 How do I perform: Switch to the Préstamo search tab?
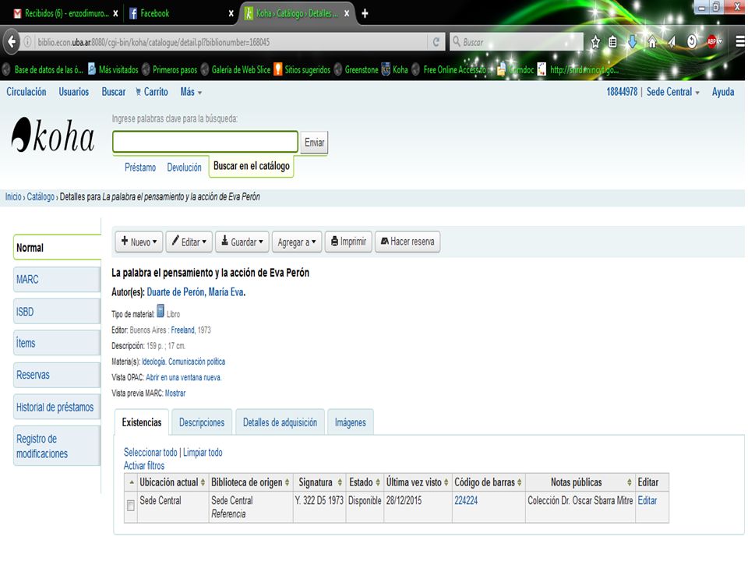point(140,167)
